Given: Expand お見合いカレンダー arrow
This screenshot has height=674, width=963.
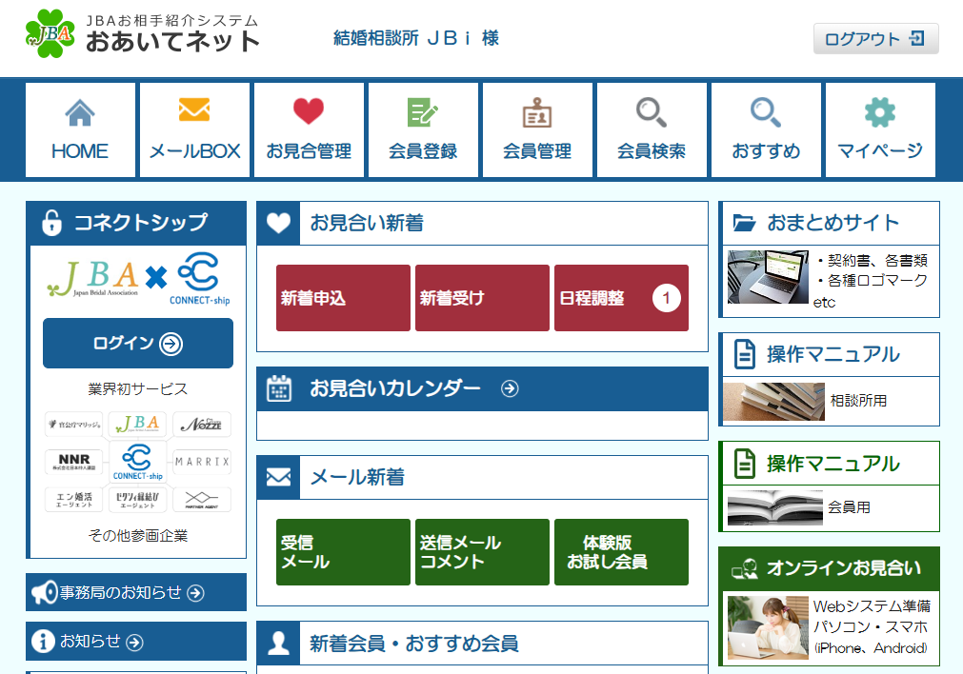Looking at the screenshot, I should [x=511, y=388].
